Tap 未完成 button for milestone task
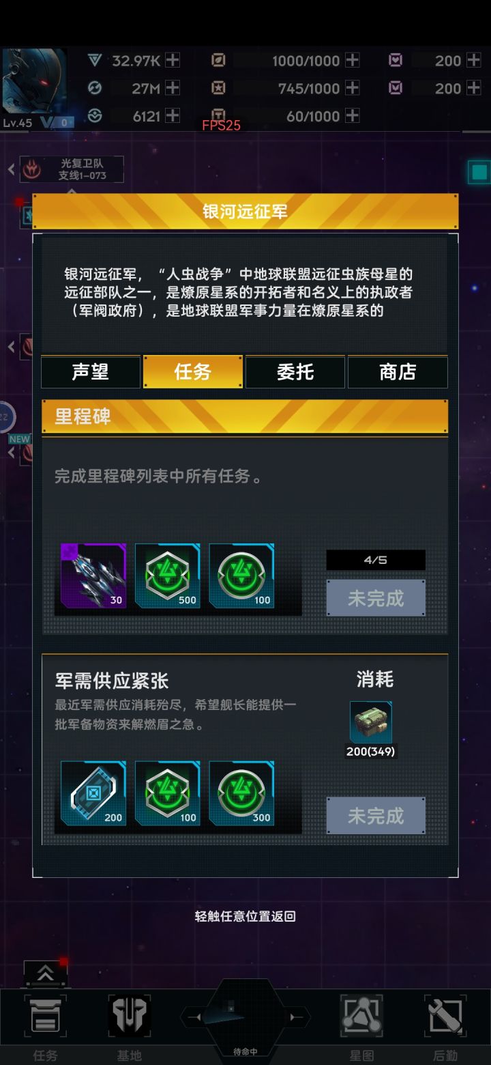This screenshot has height=1065, width=491. point(376,598)
